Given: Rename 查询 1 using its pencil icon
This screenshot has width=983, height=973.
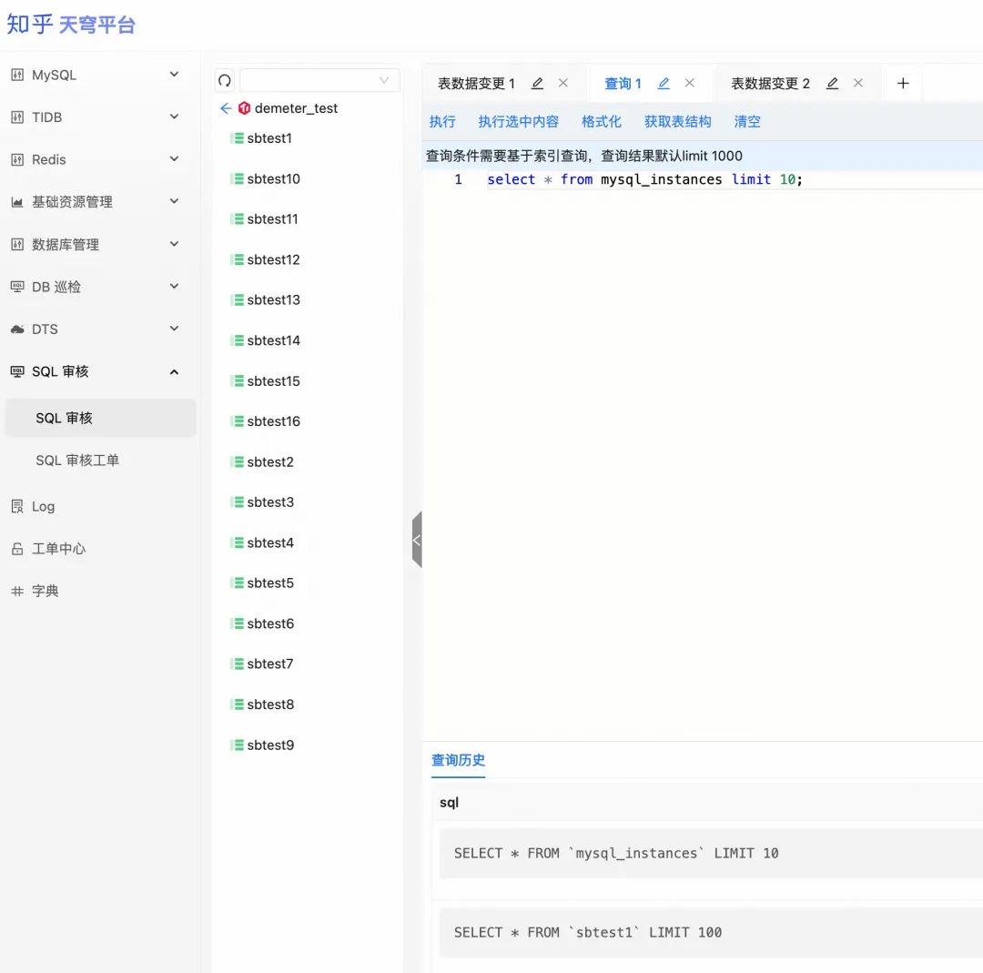Looking at the screenshot, I should (x=664, y=83).
